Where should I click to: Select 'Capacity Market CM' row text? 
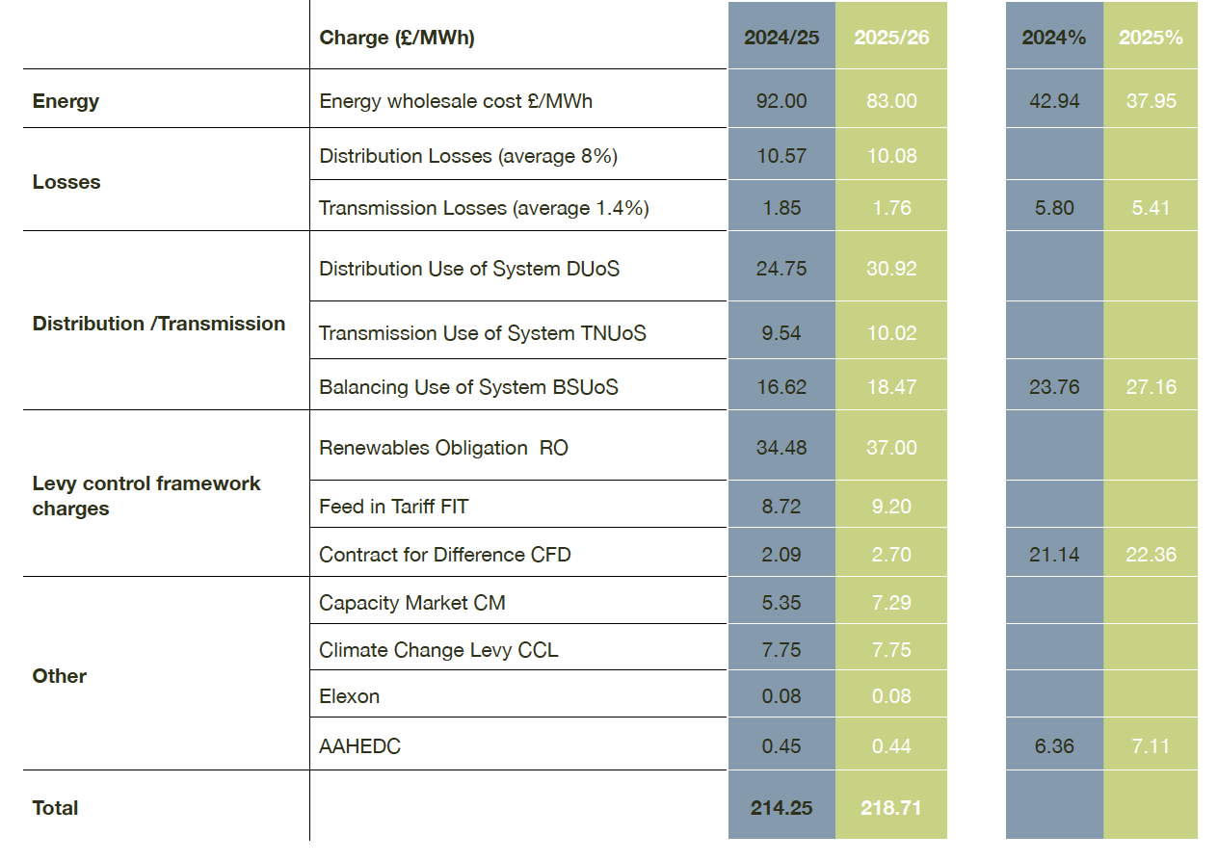coord(412,603)
